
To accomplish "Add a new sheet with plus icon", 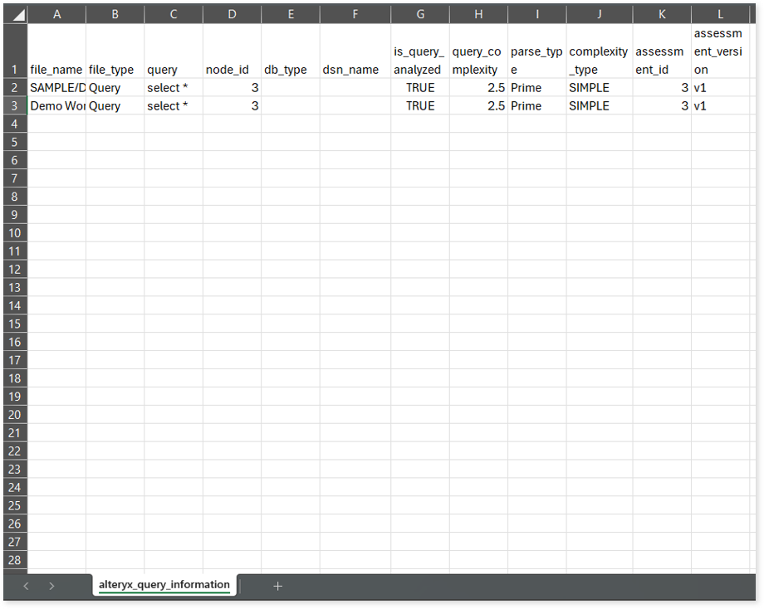I will click(277, 586).
